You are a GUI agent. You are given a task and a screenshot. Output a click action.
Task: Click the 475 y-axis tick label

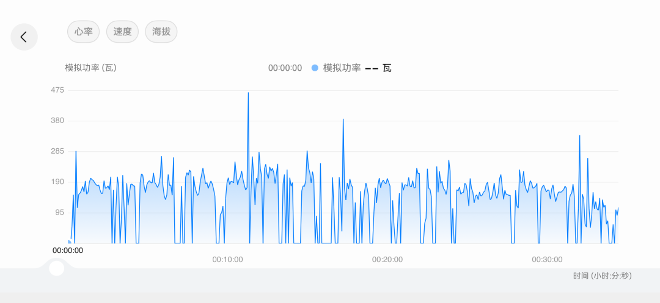click(57, 90)
